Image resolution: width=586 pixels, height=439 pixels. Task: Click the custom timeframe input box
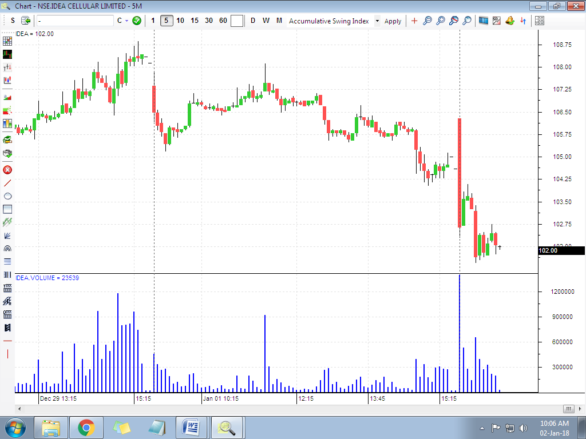tap(237, 21)
